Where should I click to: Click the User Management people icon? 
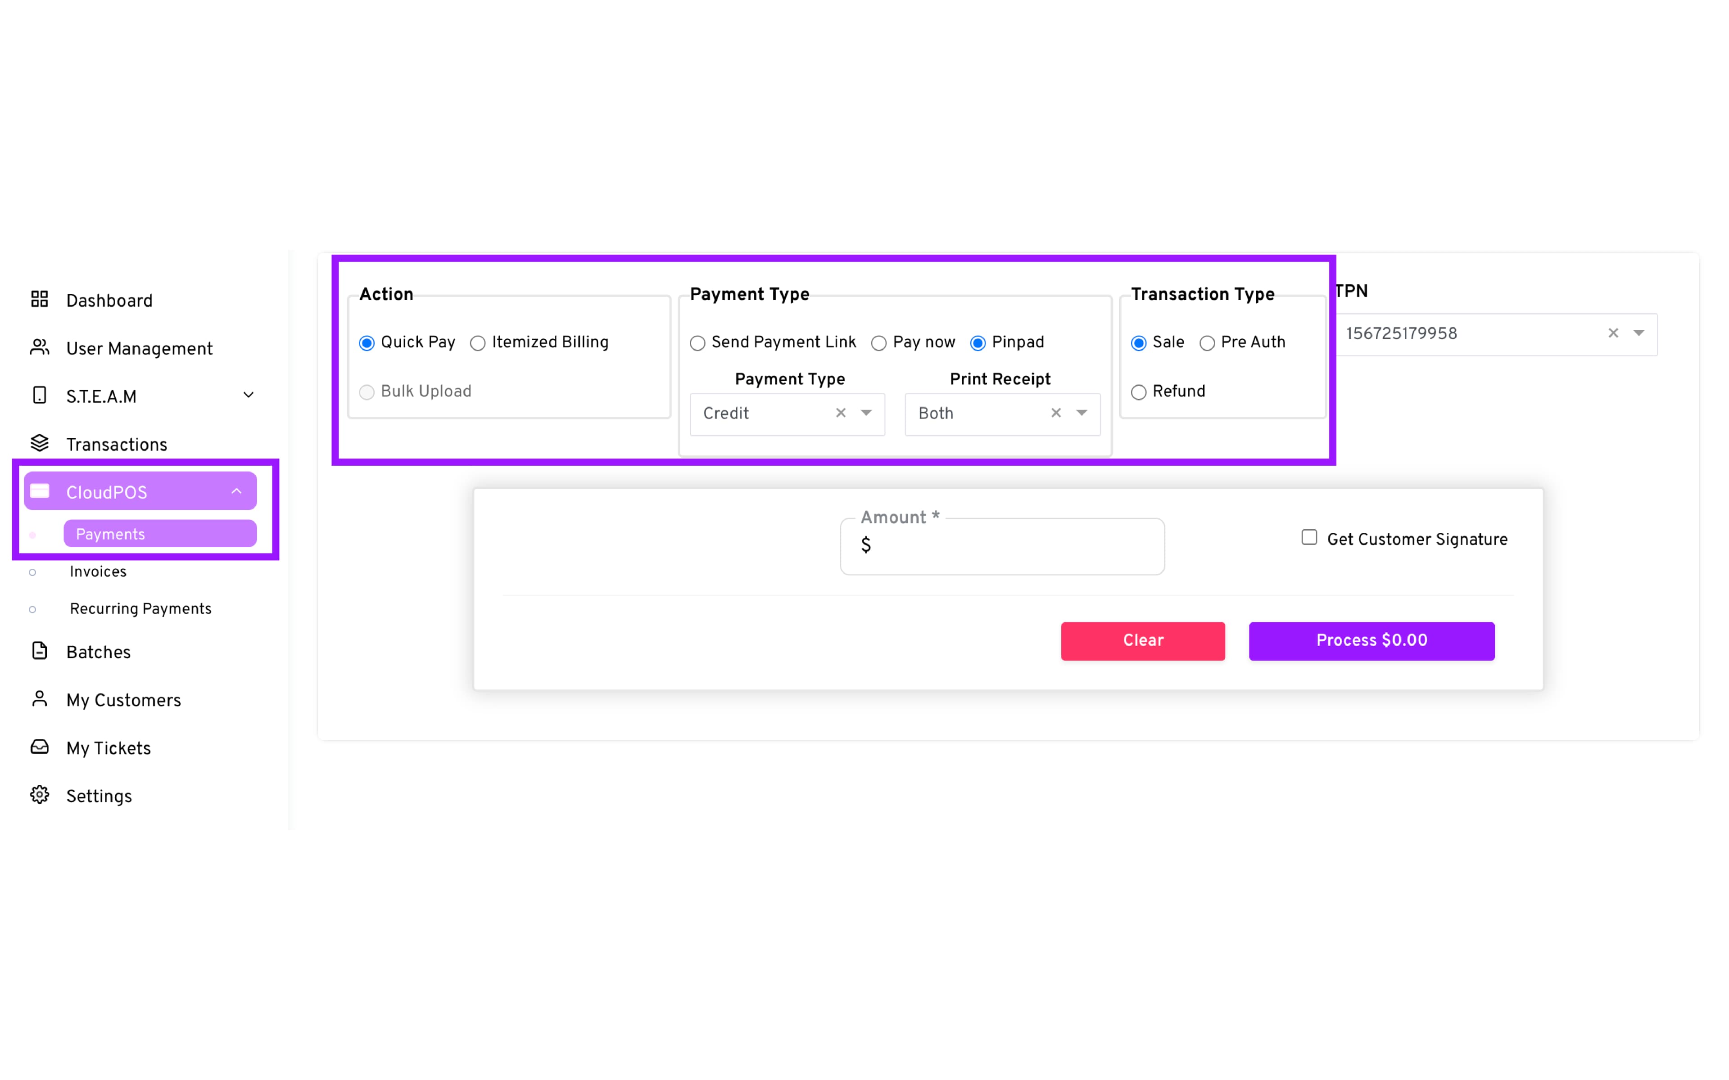pos(39,347)
